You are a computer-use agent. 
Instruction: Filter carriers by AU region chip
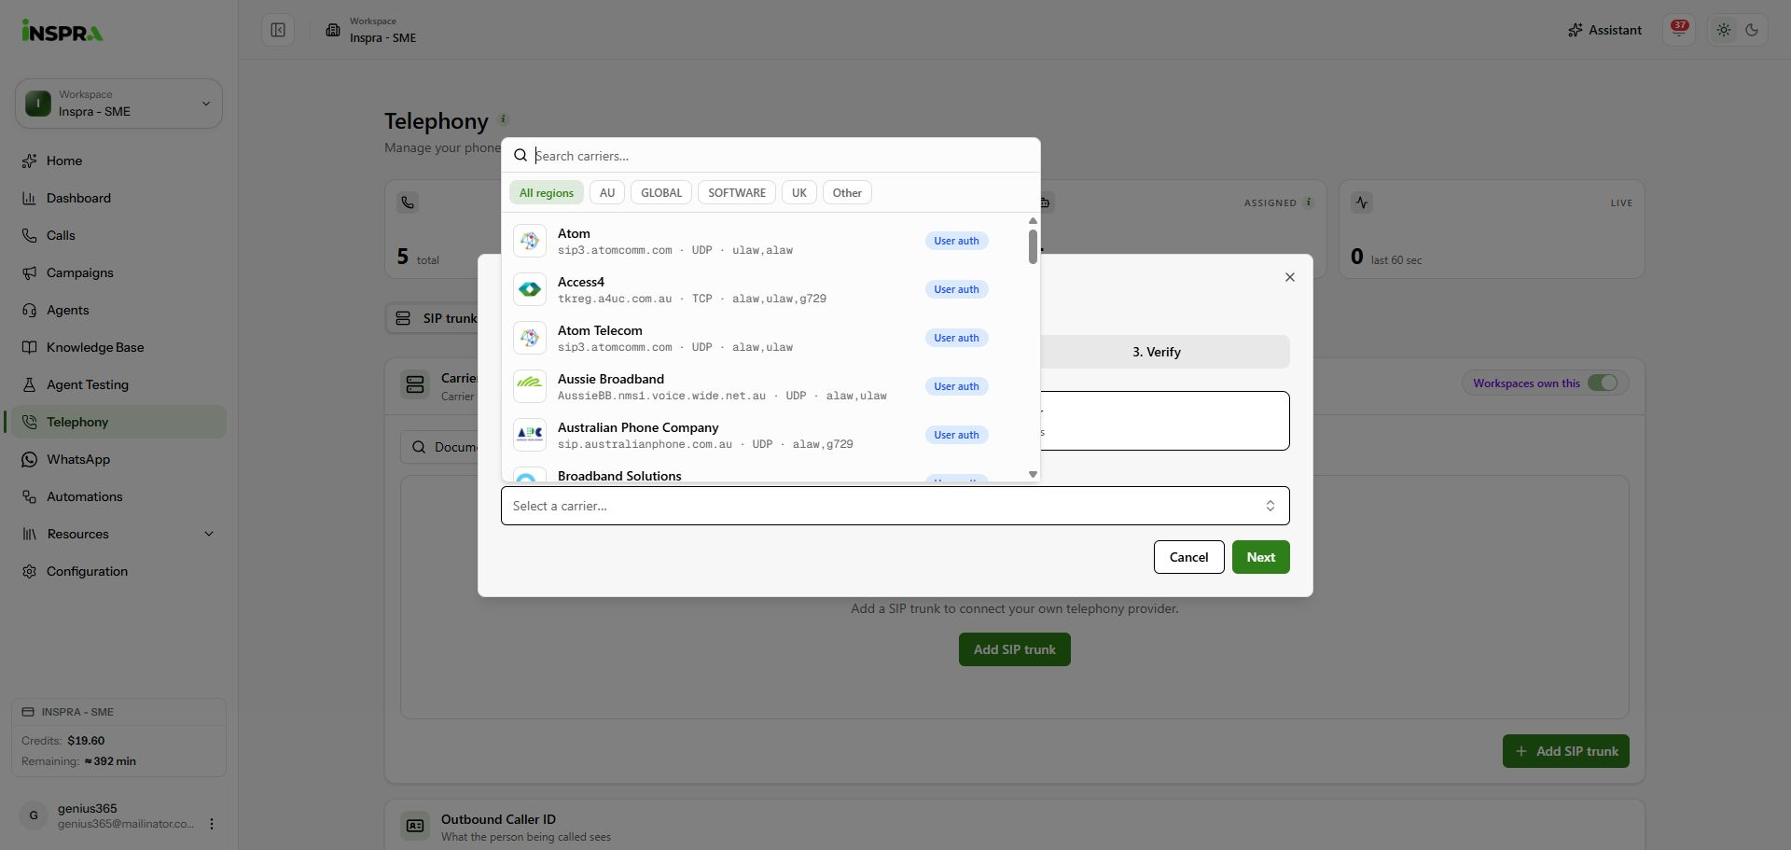(607, 193)
